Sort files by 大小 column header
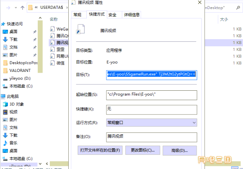The height and width of the screenshot is (169, 243). pyautogui.click(x=223, y=19)
